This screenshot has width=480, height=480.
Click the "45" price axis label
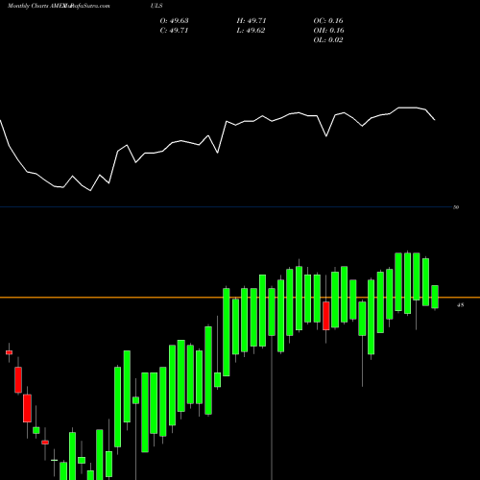click(460, 305)
